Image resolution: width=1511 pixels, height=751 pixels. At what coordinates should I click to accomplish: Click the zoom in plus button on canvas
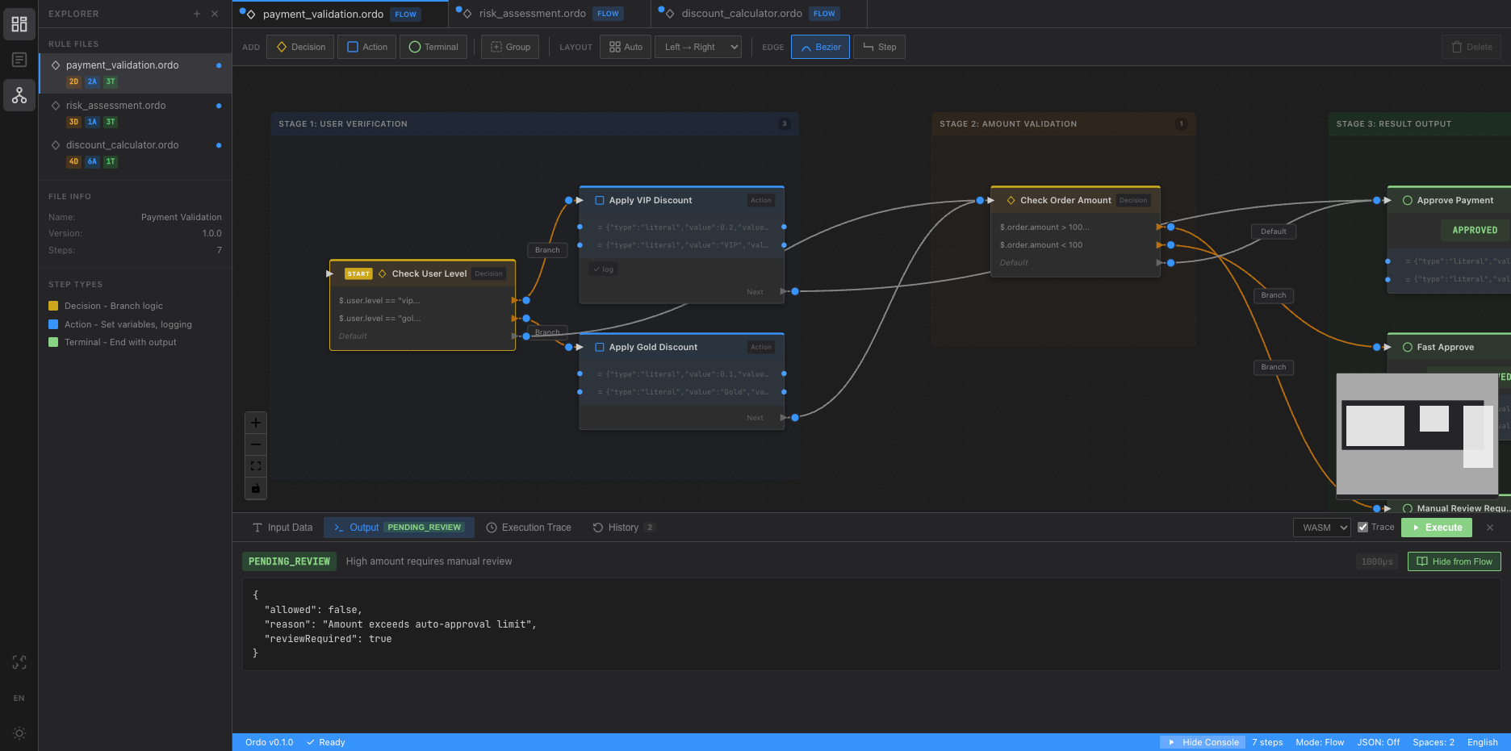(x=256, y=423)
